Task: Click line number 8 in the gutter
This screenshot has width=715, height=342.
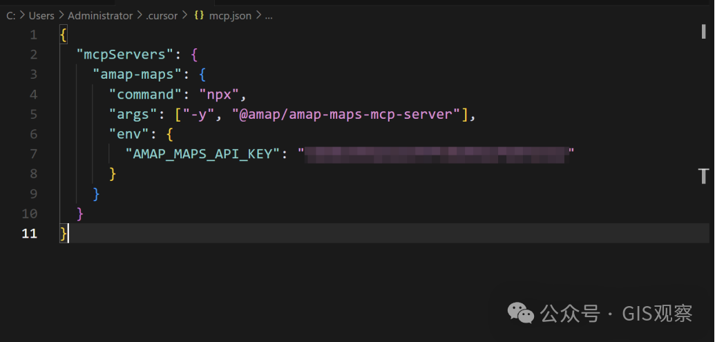Action: coord(33,173)
